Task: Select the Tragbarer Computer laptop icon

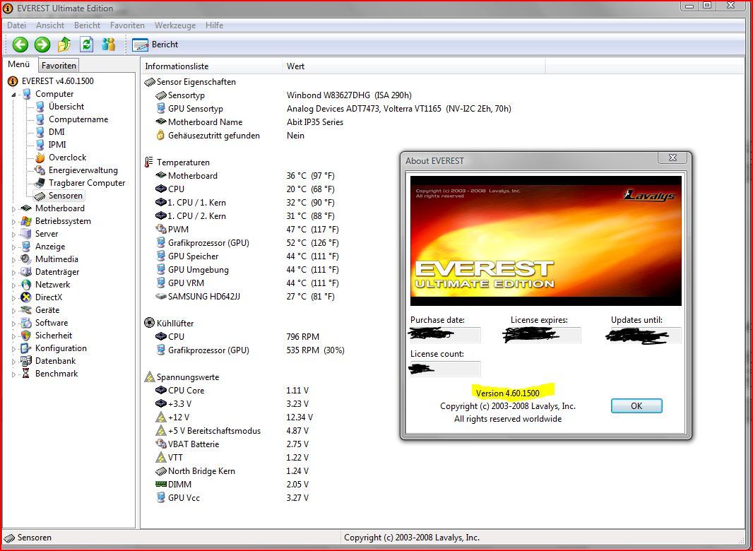Action: [x=40, y=183]
